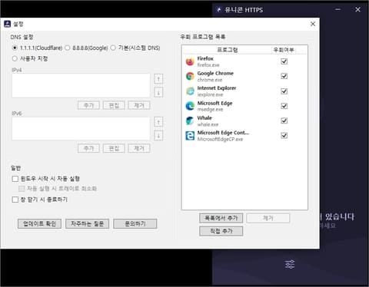
Task: Click the IPv4 move up arrow
Action: click(158, 79)
